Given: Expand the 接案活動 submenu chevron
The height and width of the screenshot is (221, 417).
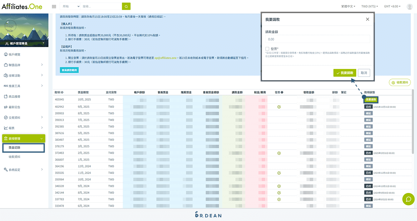Looking at the screenshot, I should point(42,75).
